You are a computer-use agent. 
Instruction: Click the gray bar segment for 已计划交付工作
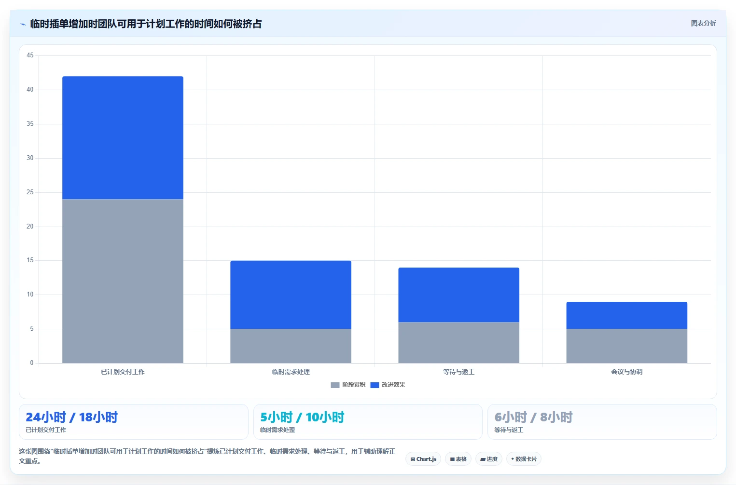click(x=123, y=281)
